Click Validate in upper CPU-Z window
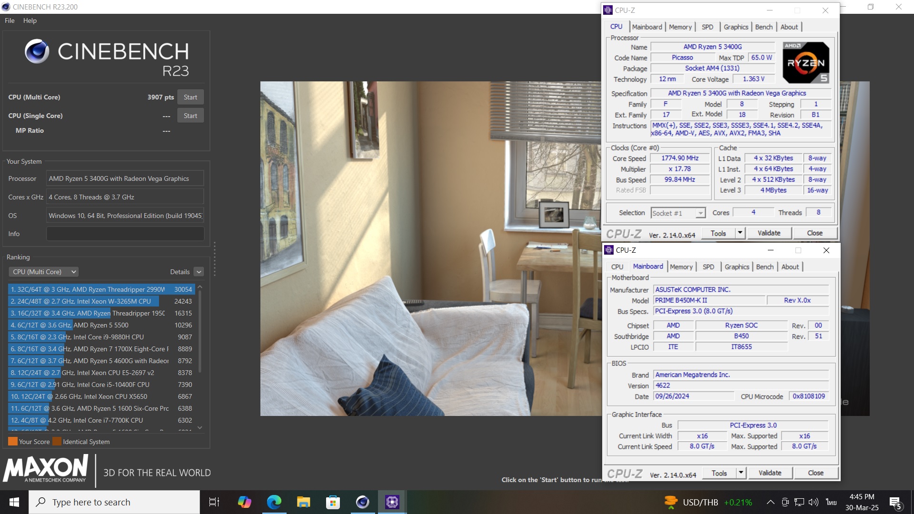 tap(769, 233)
